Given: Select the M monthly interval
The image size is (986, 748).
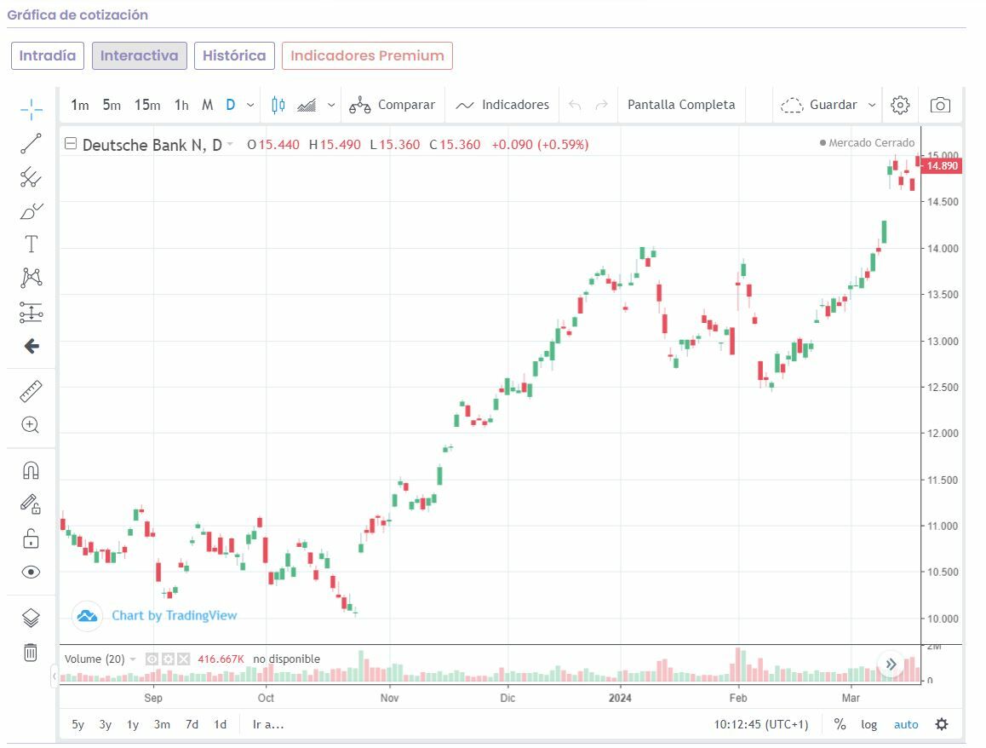Looking at the screenshot, I should pyautogui.click(x=208, y=105).
